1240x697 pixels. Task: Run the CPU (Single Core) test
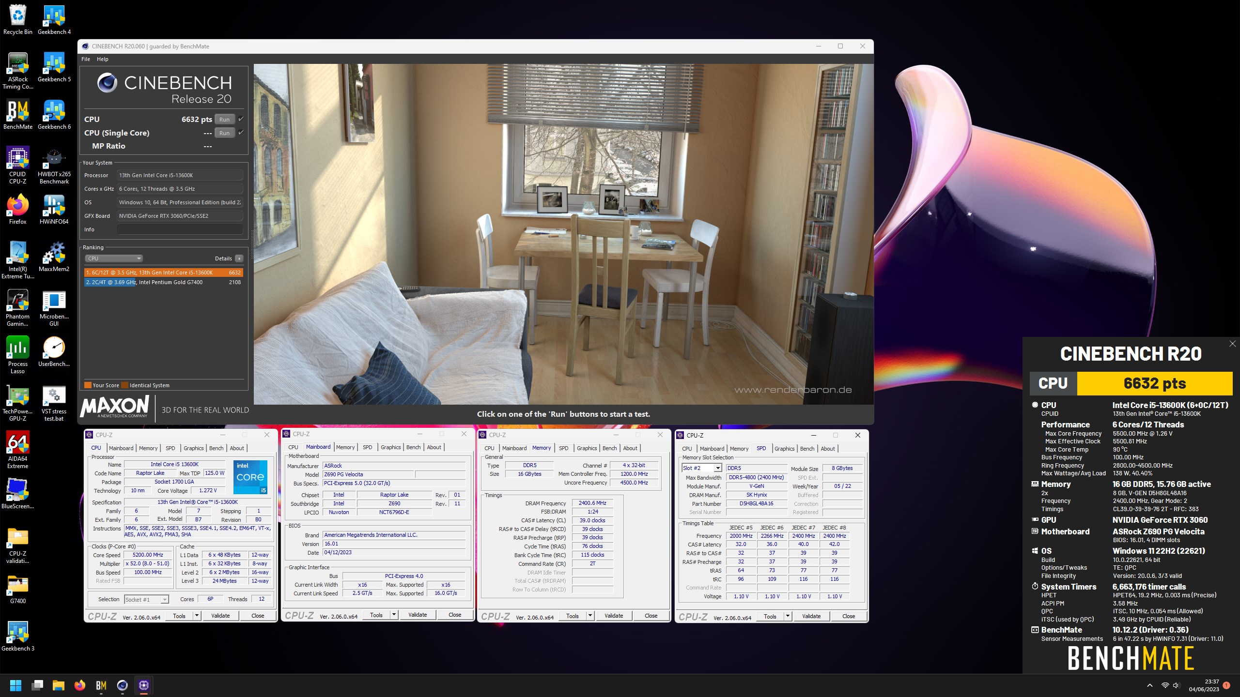pyautogui.click(x=225, y=133)
